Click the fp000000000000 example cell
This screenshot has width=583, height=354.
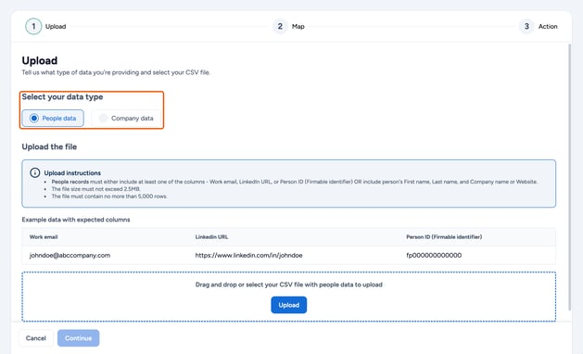pos(434,255)
